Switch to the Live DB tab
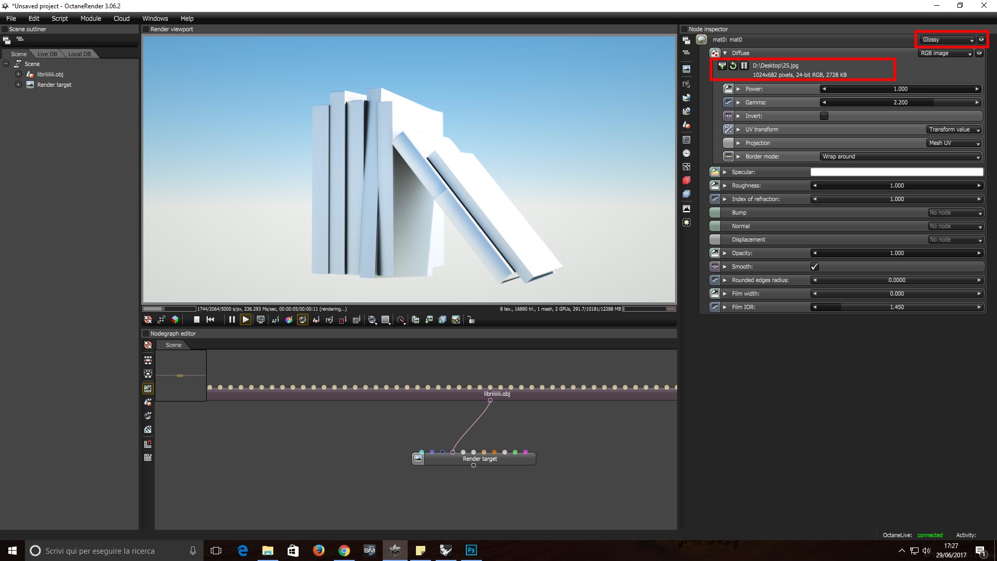The image size is (997, 561). 47,54
